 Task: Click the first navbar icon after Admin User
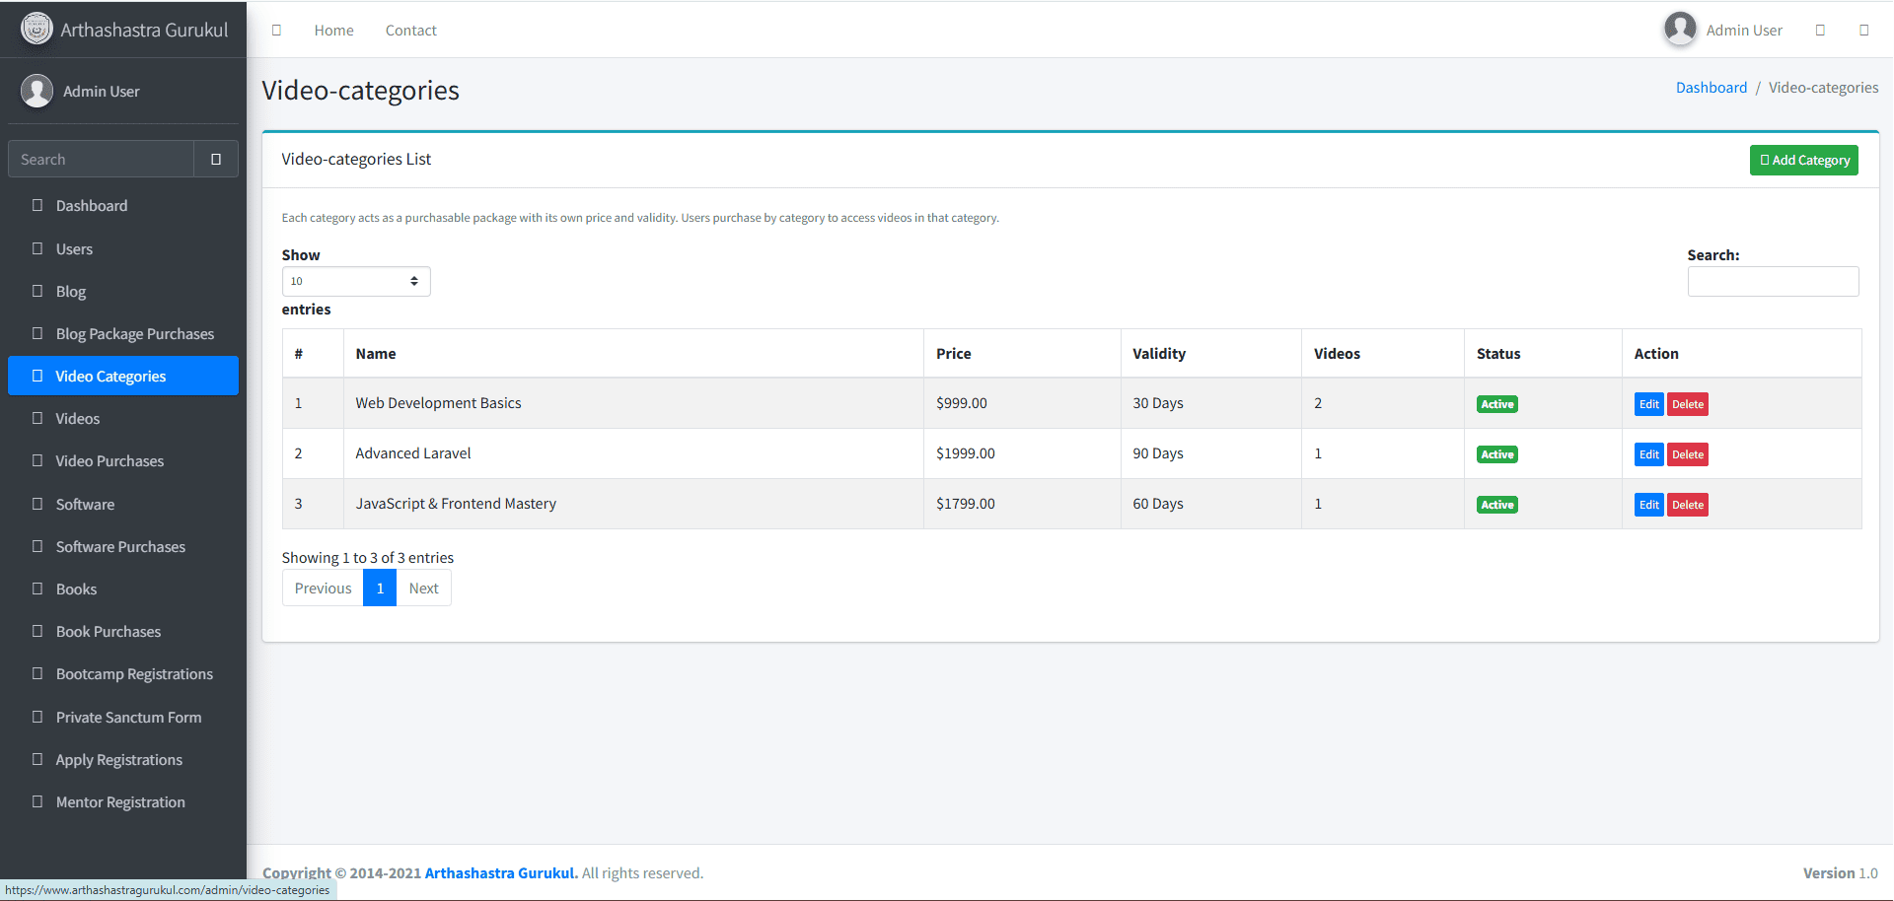tap(1821, 30)
